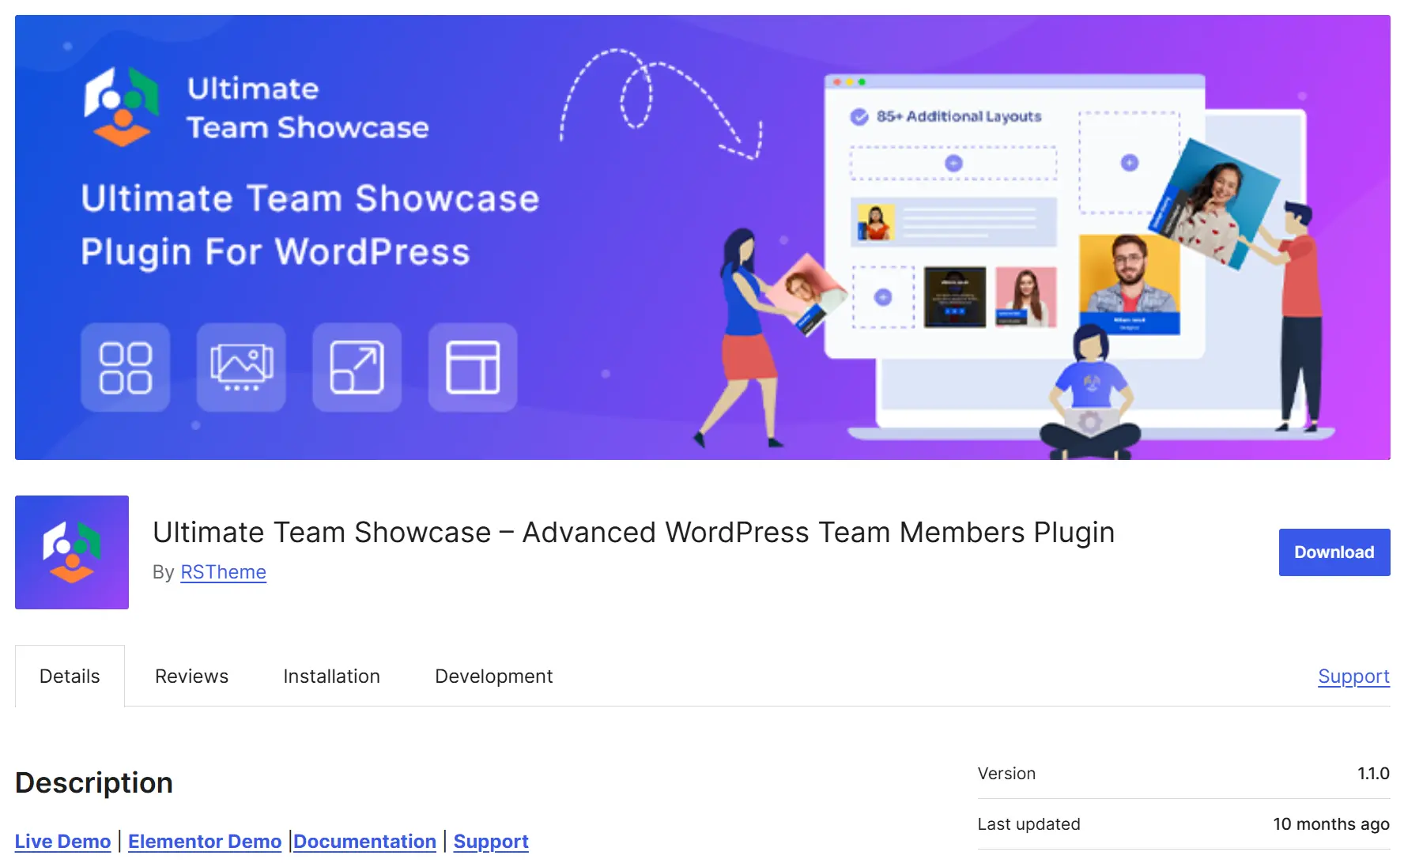Open the Installation tab

[331, 676]
